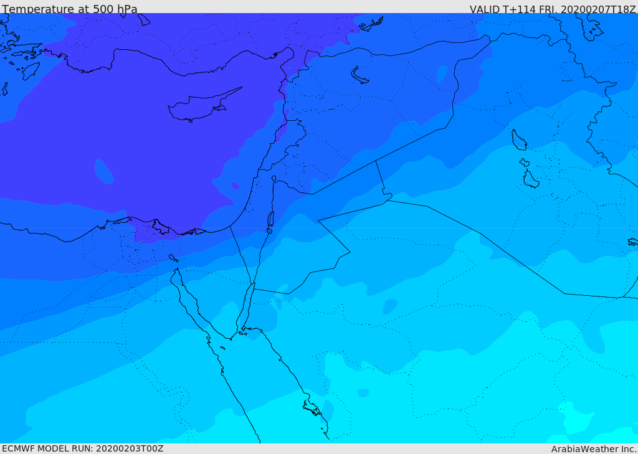Click the 'ArabiaWeather Inc.' credit text
This screenshot has width=638, height=454.
click(594, 449)
